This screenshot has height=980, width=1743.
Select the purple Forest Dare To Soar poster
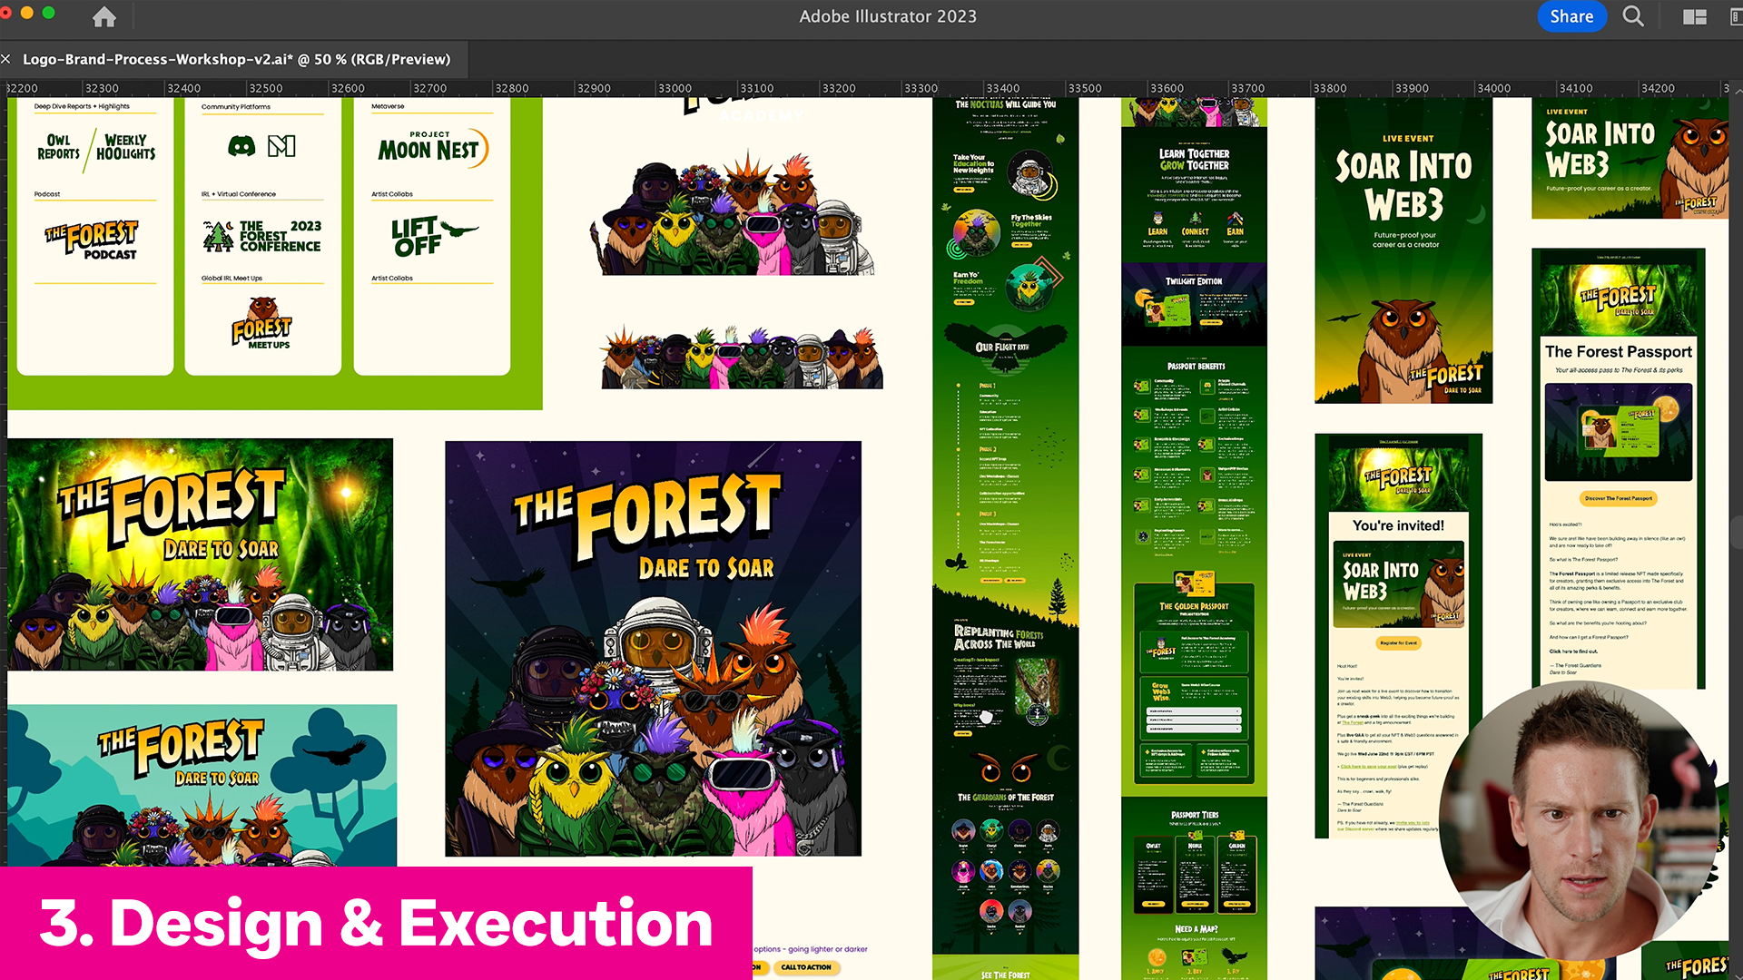653,648
